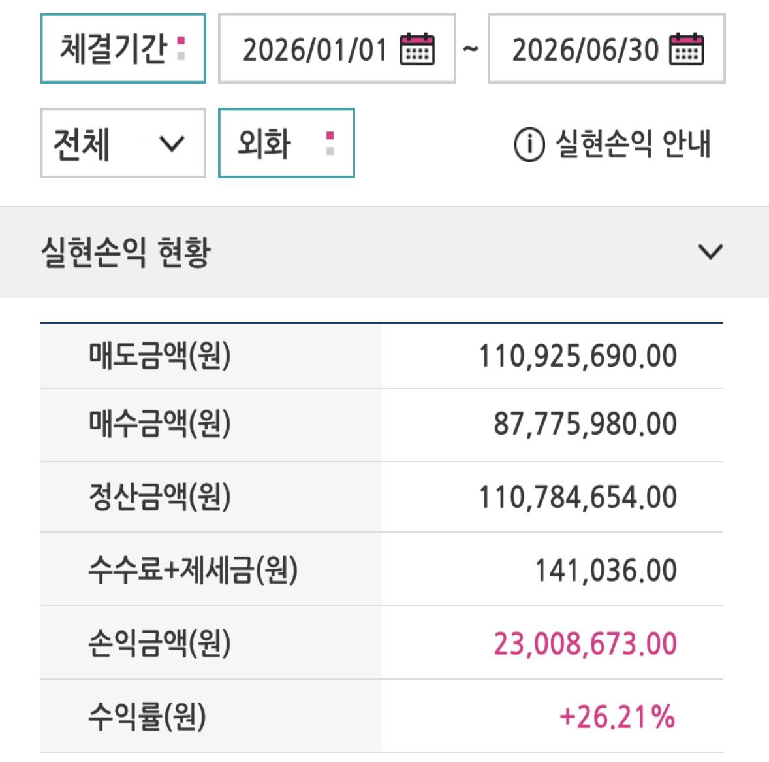
Task: Open the 전체 dropdown
Action: (x=123, y=143)
